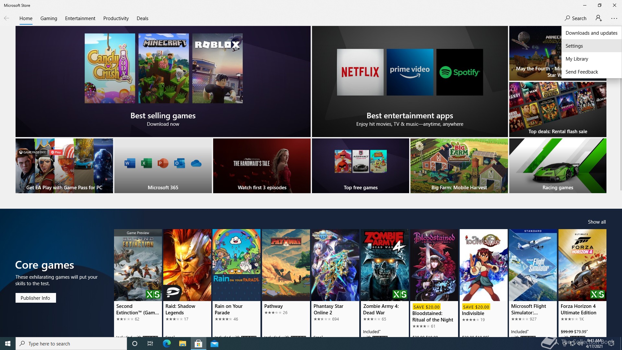Open the Top free games banner
The image size is (622, 350).
361,166
